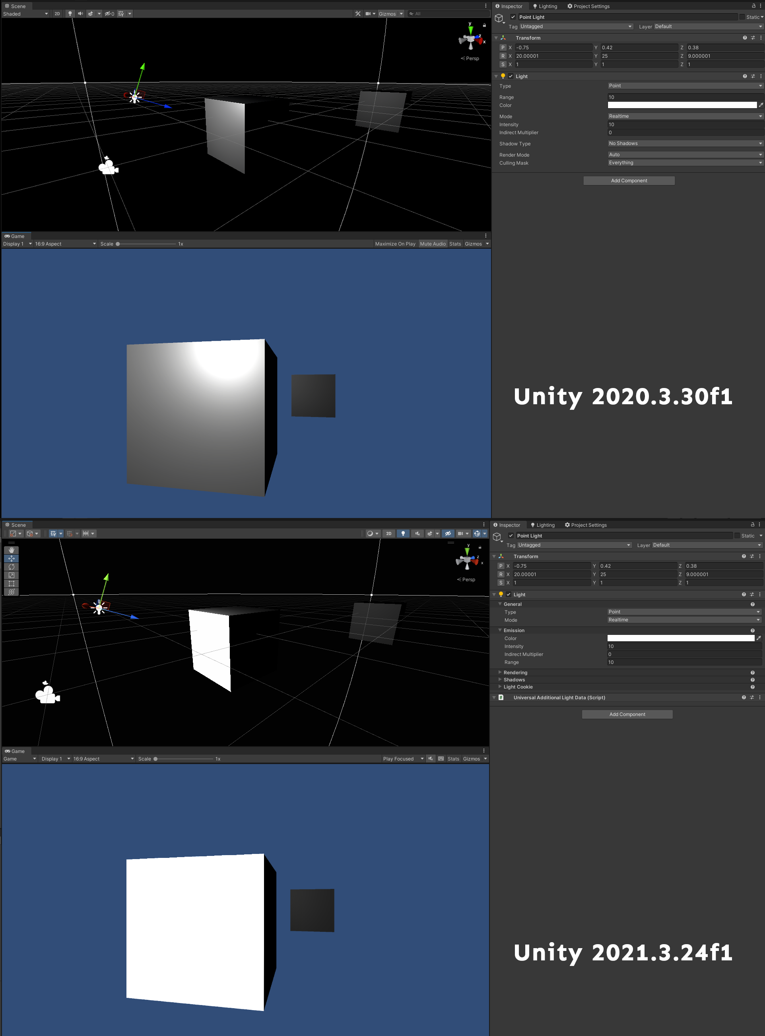Select the Scale tool in Scene overlay
This screenshot has height=1036, width=765.
tap(12, 575)
